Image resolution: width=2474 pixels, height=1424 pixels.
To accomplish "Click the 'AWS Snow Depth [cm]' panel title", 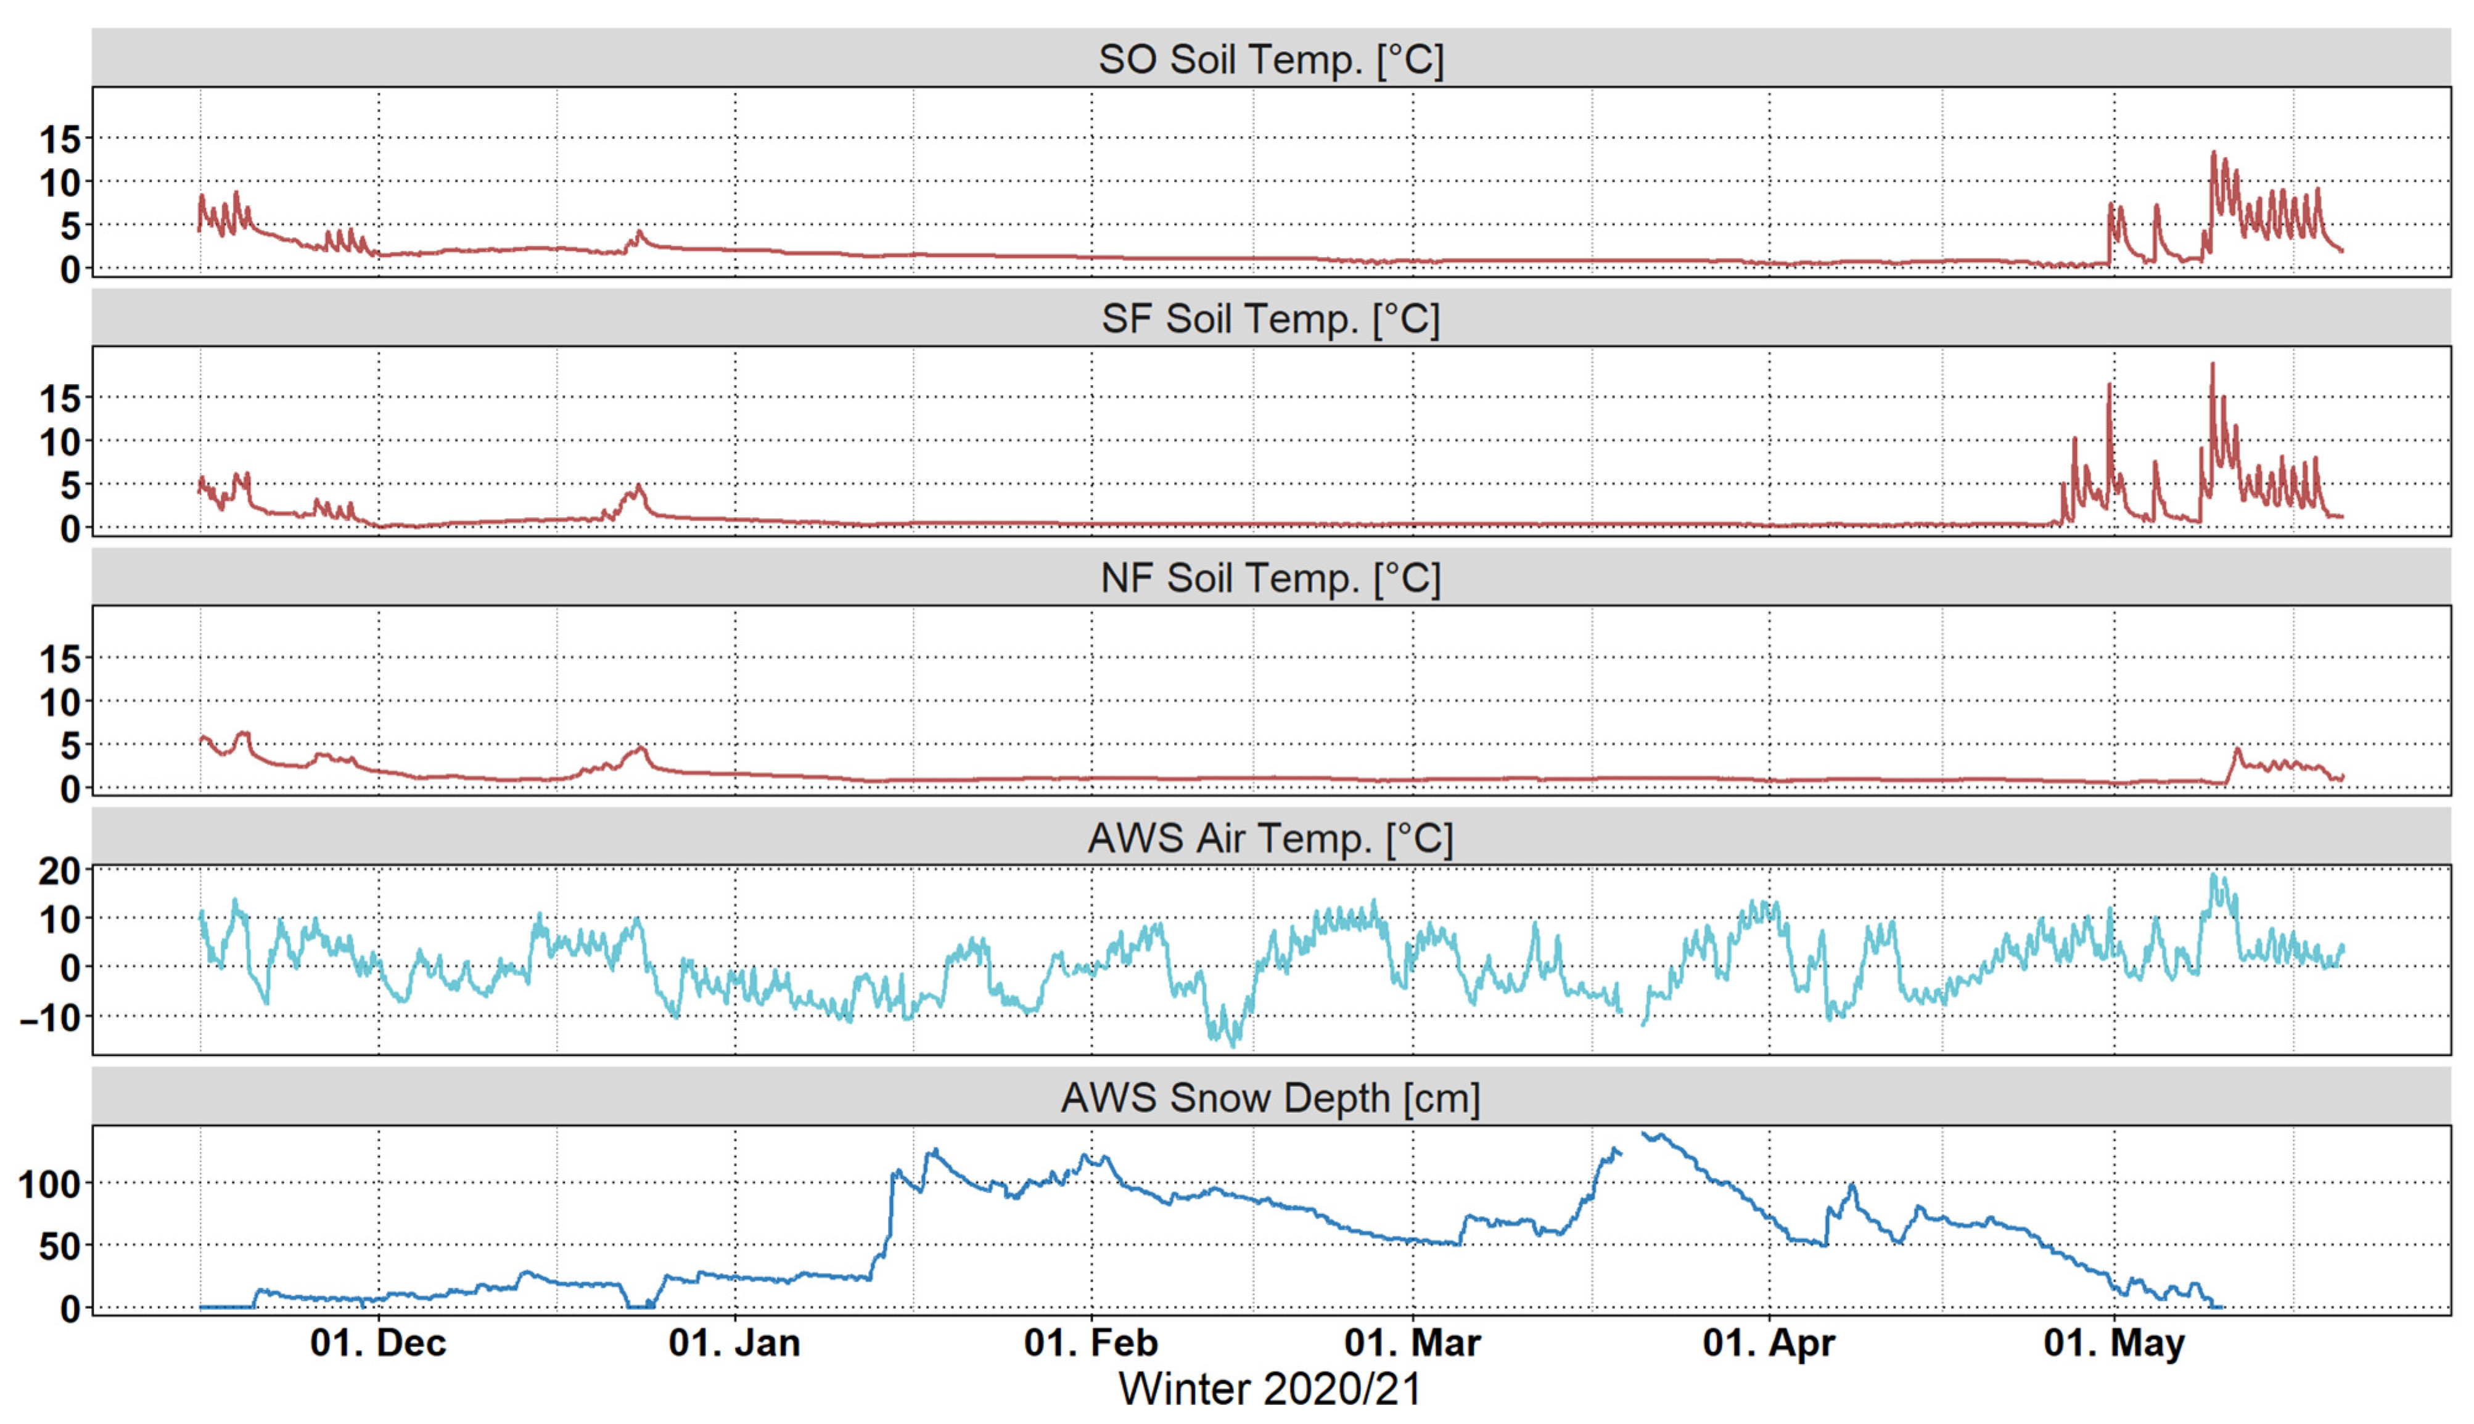I will click(x=1271, y=1097).
